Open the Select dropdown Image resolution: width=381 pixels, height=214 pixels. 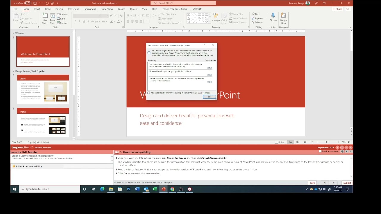[257, 23]
